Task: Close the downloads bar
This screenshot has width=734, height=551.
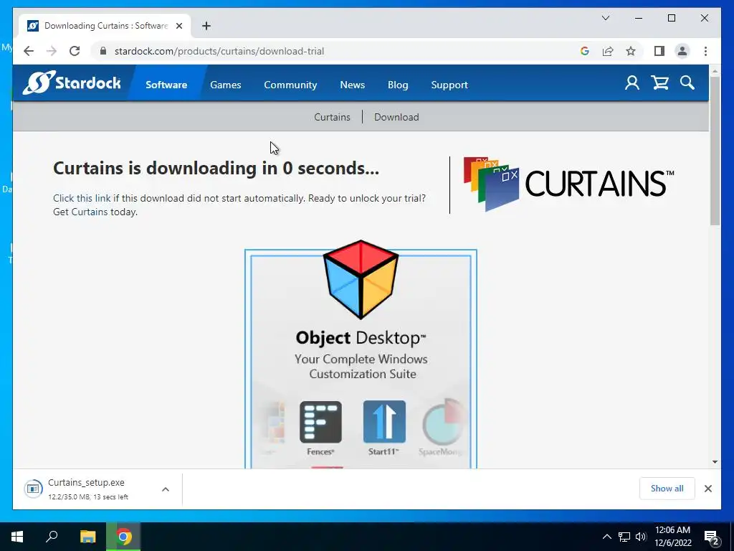Action: click(x=707, y=489)
